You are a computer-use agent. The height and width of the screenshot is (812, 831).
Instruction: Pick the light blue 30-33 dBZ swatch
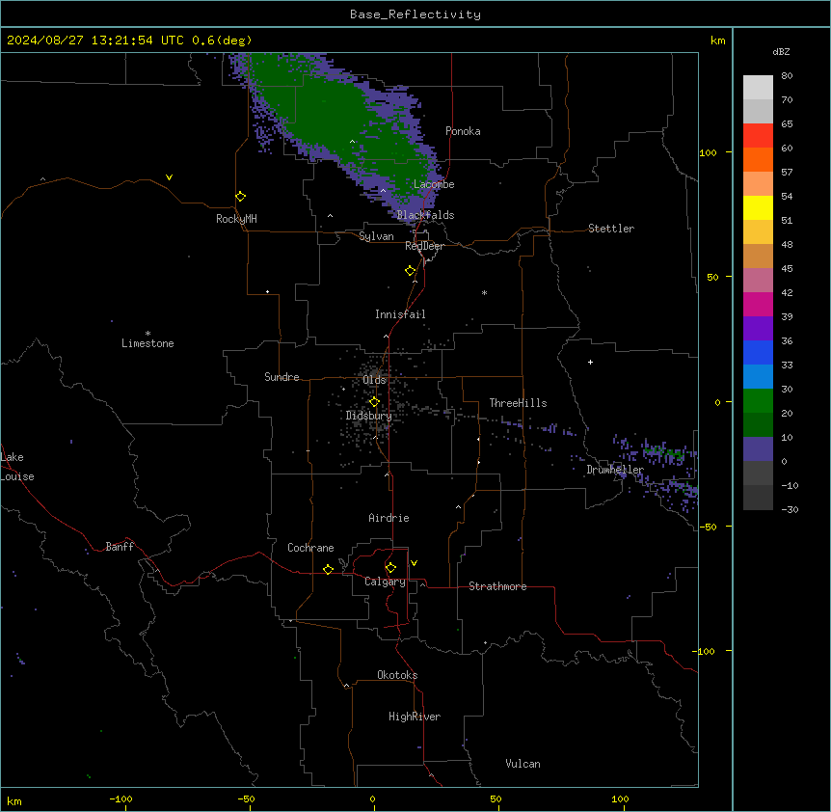click(x=758, y=376)
